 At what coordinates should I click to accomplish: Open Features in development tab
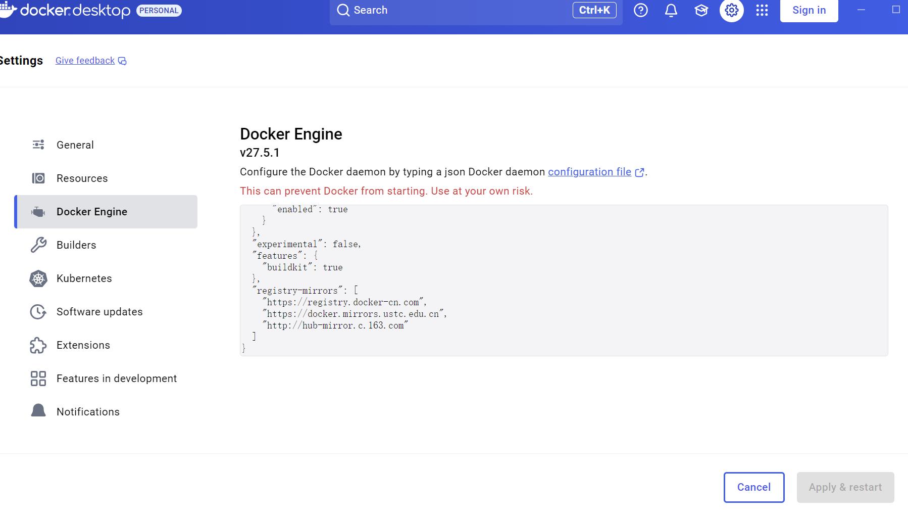[x=106, y=379]
